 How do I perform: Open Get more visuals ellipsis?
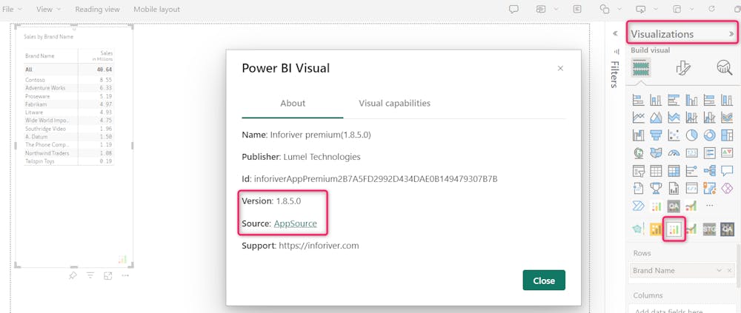709,206
